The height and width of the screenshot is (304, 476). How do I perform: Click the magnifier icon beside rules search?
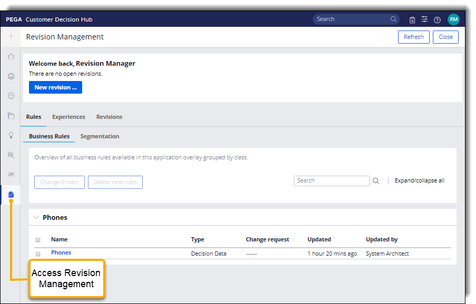click(x=376, y=181)
